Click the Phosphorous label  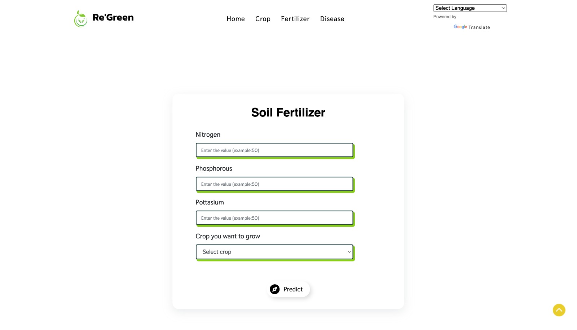click(214, 168)
